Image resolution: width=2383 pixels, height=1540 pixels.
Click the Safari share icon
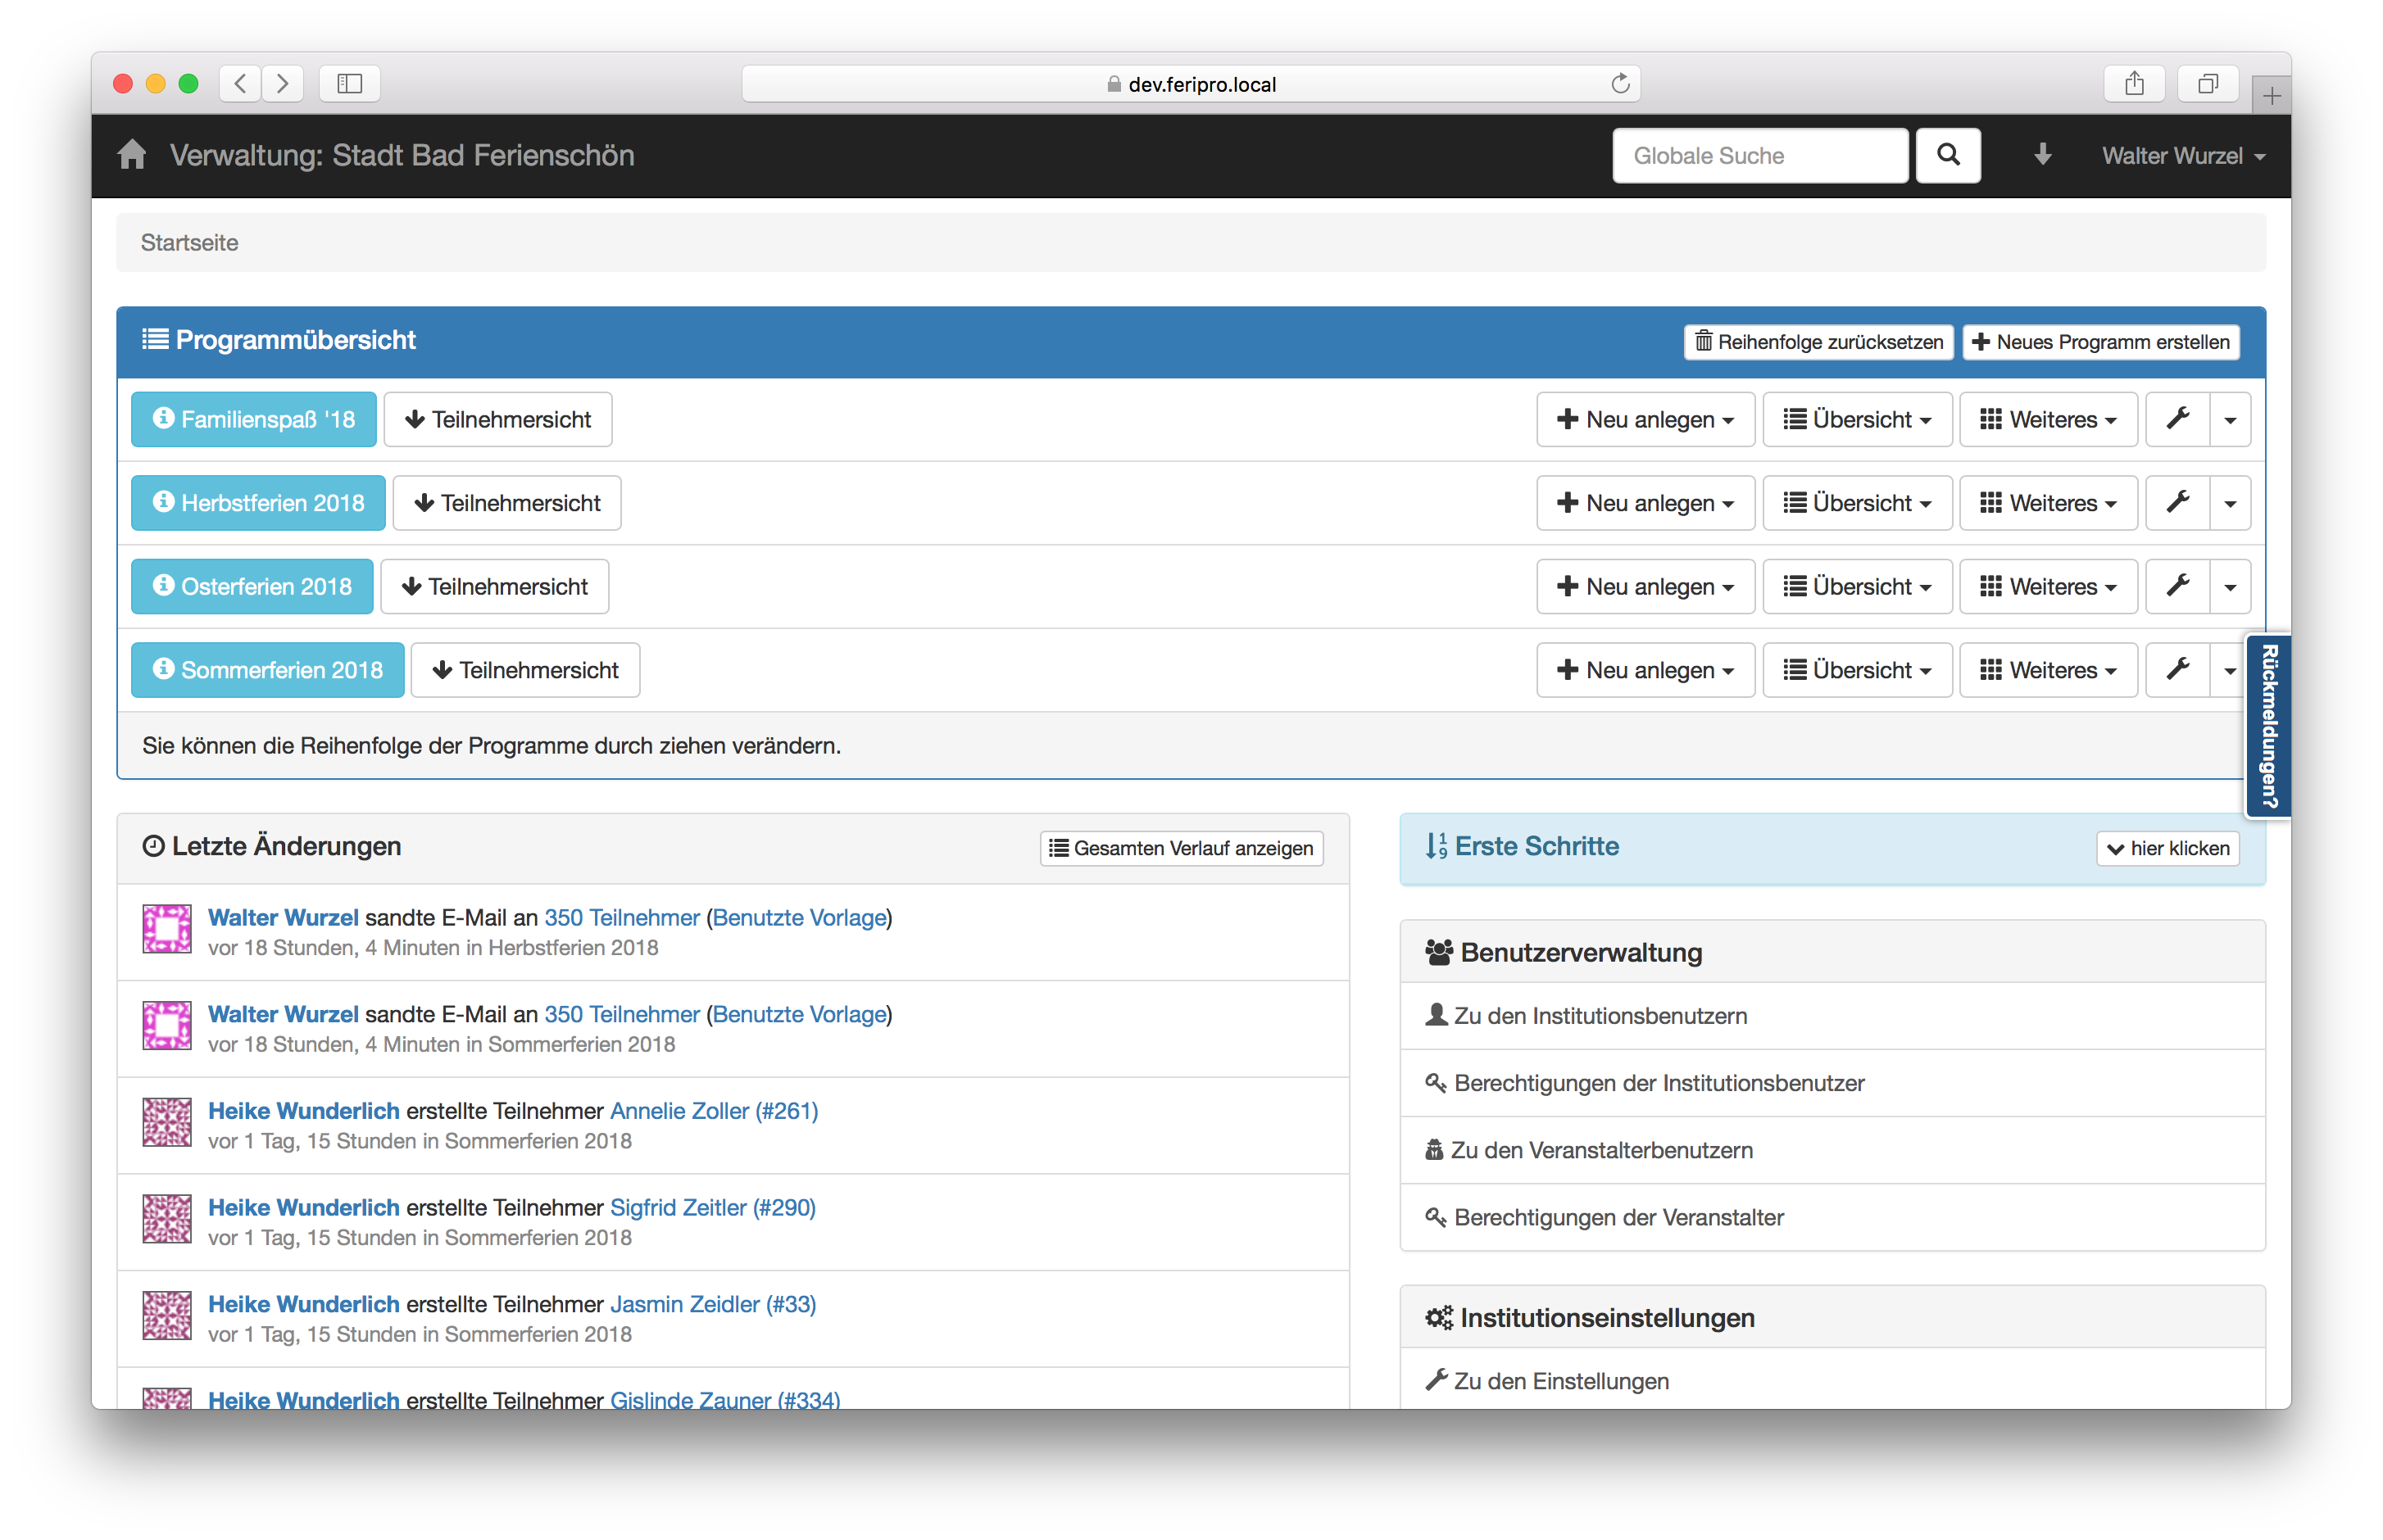point(2134,84)
